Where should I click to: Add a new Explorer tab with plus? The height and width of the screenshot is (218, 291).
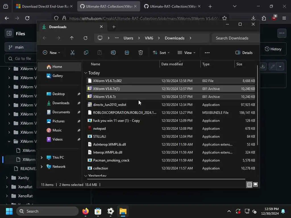[114, 27]
